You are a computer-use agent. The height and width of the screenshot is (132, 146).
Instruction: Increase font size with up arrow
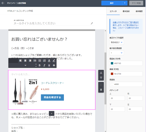tap(36, 64)
